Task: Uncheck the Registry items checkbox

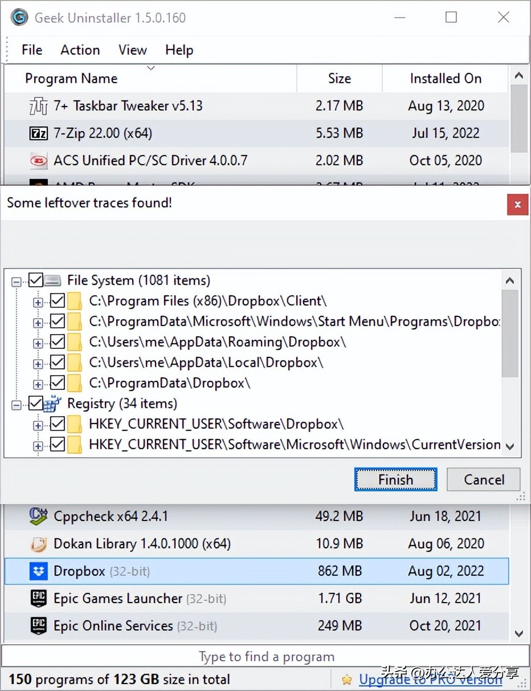Action: point(36,403)
